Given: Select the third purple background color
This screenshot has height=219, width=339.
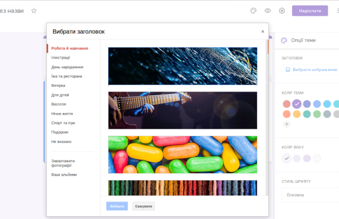Looking at the screenshot, I should pos(307,158).
